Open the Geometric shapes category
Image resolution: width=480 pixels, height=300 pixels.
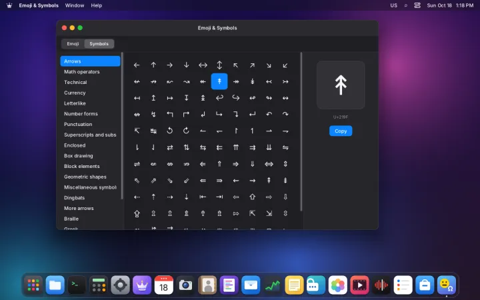(90, 177)
